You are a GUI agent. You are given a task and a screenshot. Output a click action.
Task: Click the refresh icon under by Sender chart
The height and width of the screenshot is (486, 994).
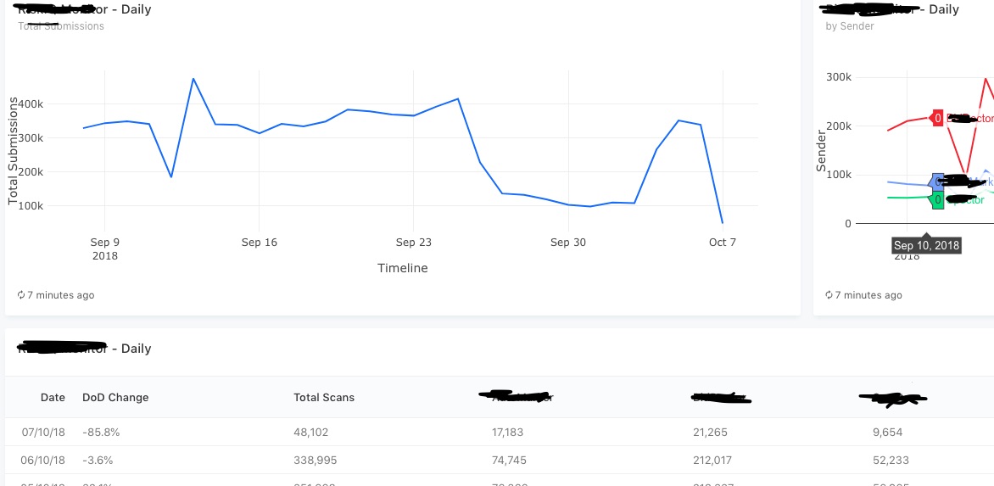pos(829,294)
